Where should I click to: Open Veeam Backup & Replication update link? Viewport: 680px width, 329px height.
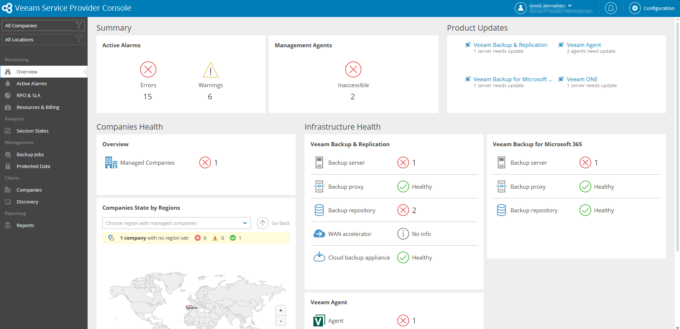click(510, 45)
